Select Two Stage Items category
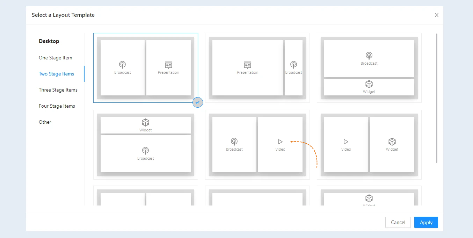 coord(57,74)
